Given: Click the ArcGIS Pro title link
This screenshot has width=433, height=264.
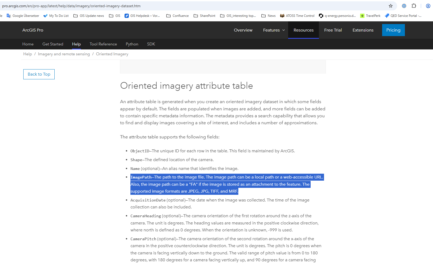Looking at the screenshot, I should pyautogui.click(x=33, y=30).
